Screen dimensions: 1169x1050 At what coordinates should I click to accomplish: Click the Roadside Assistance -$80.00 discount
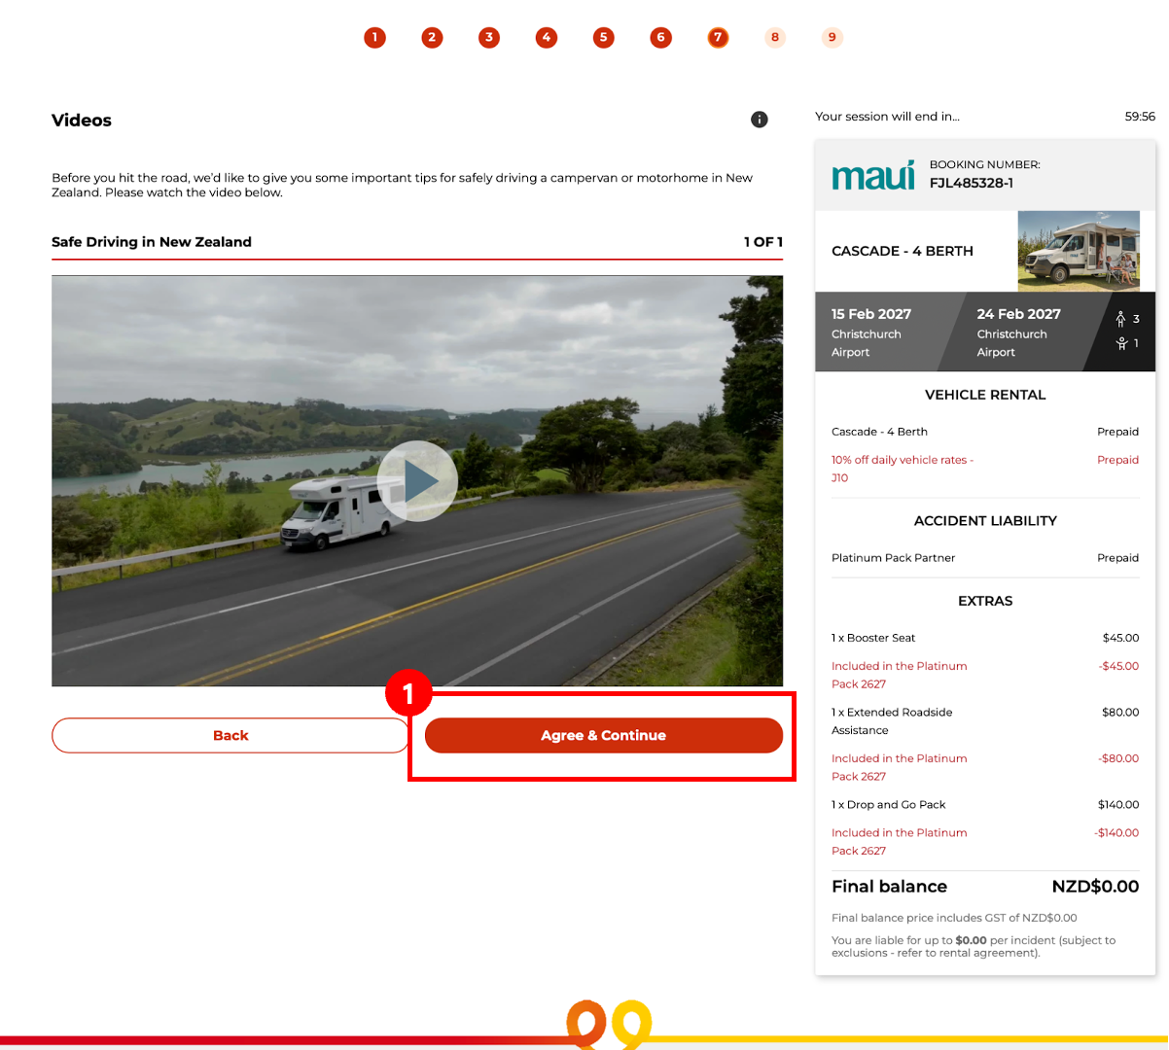pyautogui.click(x=1118, y=758)
